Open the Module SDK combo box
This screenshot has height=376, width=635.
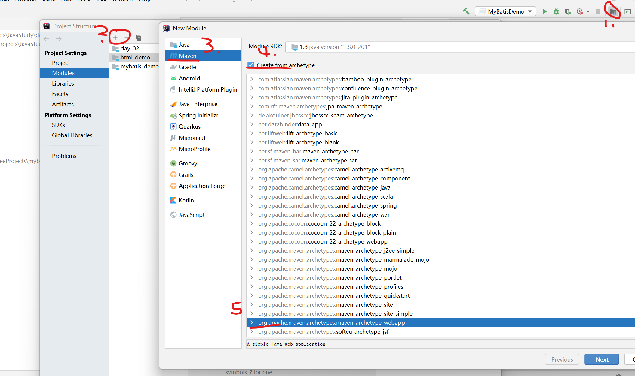(x=460, y=47)
